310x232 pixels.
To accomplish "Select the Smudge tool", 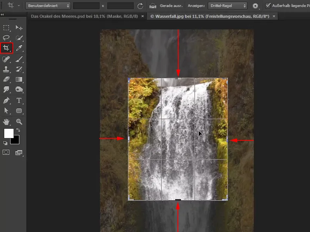I will pos(6,89).
